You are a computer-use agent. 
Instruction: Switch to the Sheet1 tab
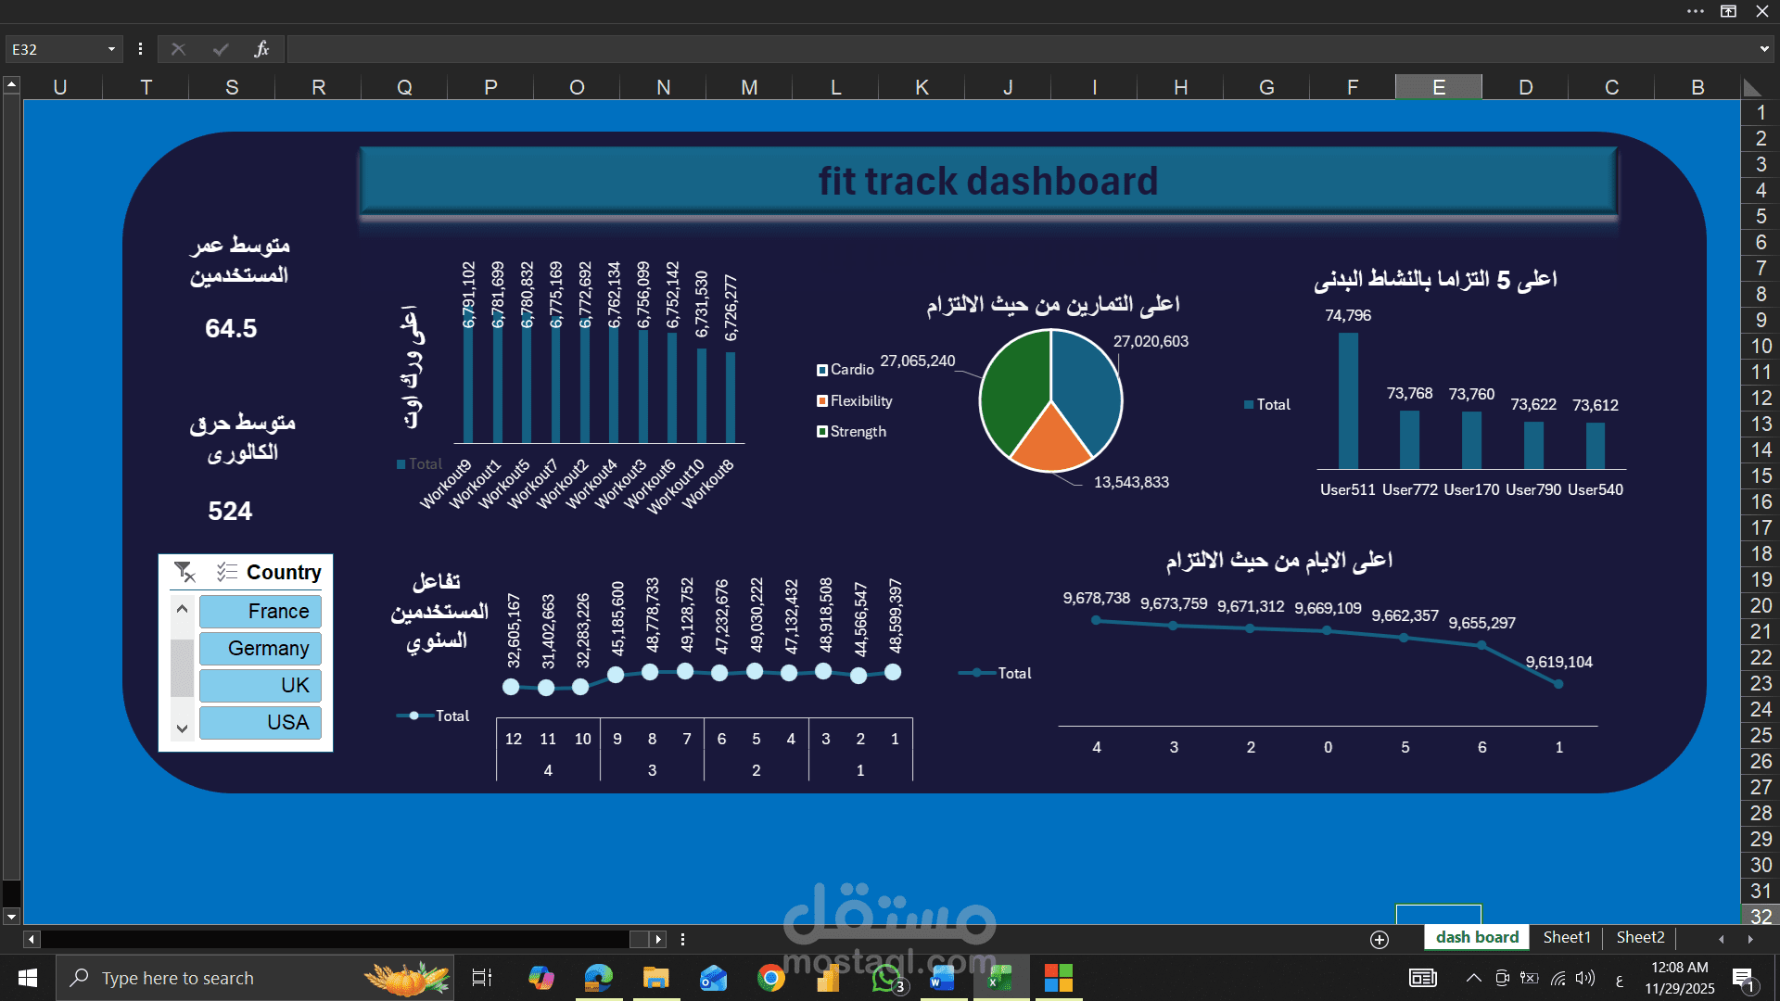click(1566, 937)
